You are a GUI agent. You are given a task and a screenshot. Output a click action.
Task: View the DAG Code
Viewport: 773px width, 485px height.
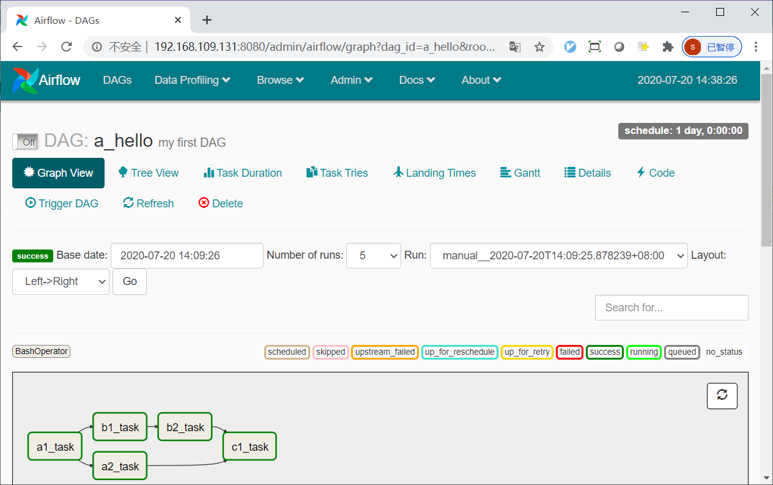[655, 173]
